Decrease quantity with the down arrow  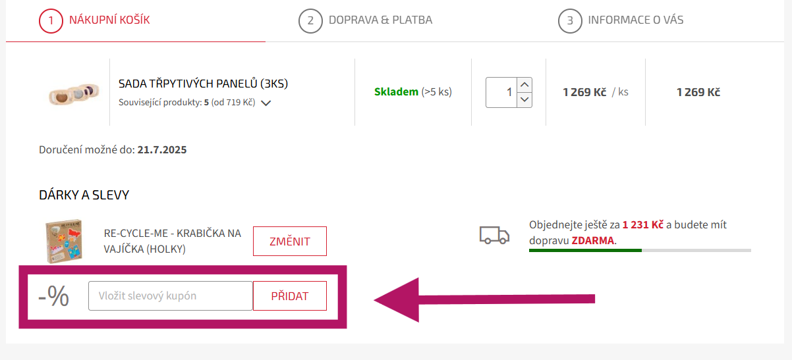(524, 99)
